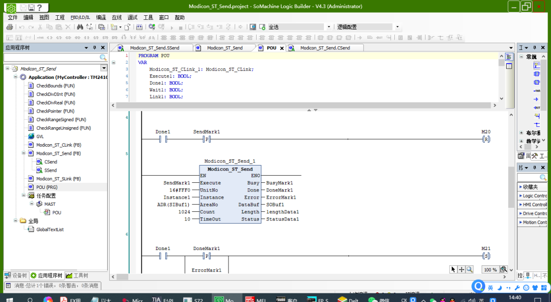Click the Delete (X) toolbar icon
Image resolution: width=551 pixels, height=302 pixels.
pyautogui.click(x=68, y=27)
